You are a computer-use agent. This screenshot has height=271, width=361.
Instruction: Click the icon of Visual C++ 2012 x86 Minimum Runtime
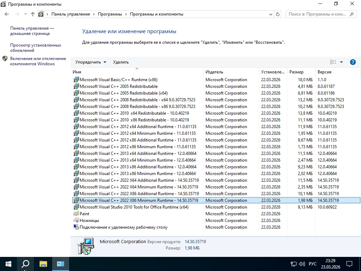pos(76,146)
